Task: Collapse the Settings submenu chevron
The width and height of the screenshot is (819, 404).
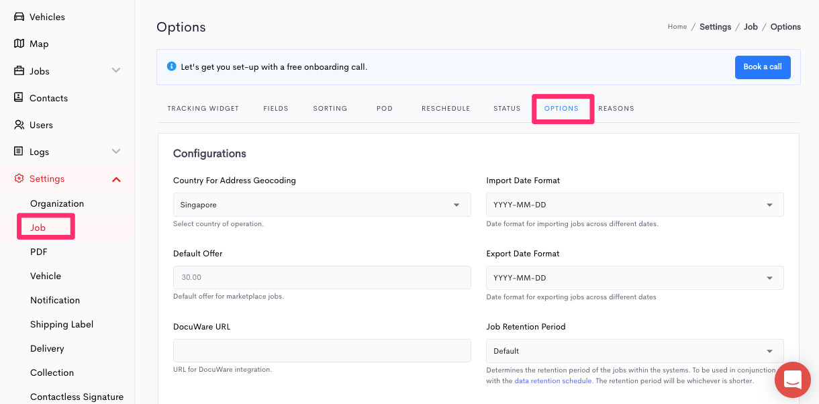Action: [x=116, y=179]
